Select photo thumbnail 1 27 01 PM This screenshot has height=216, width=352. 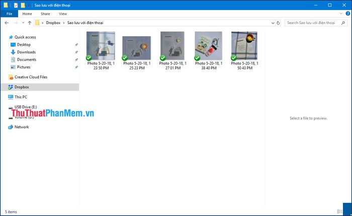pos(172,46)
